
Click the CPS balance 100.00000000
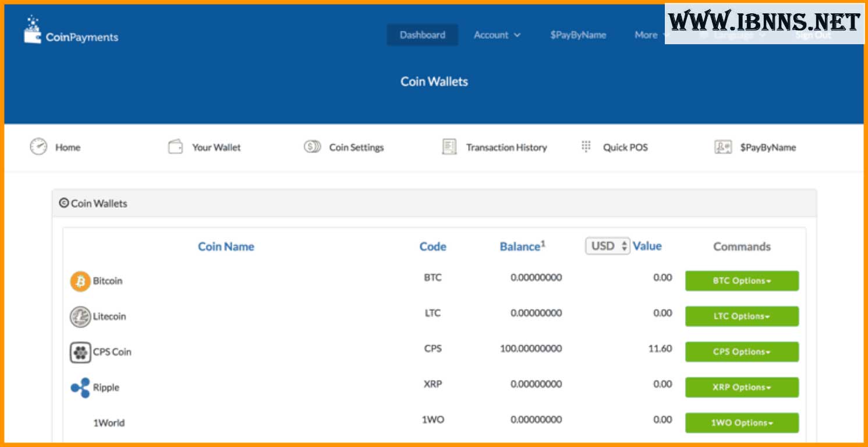(531, 349)
